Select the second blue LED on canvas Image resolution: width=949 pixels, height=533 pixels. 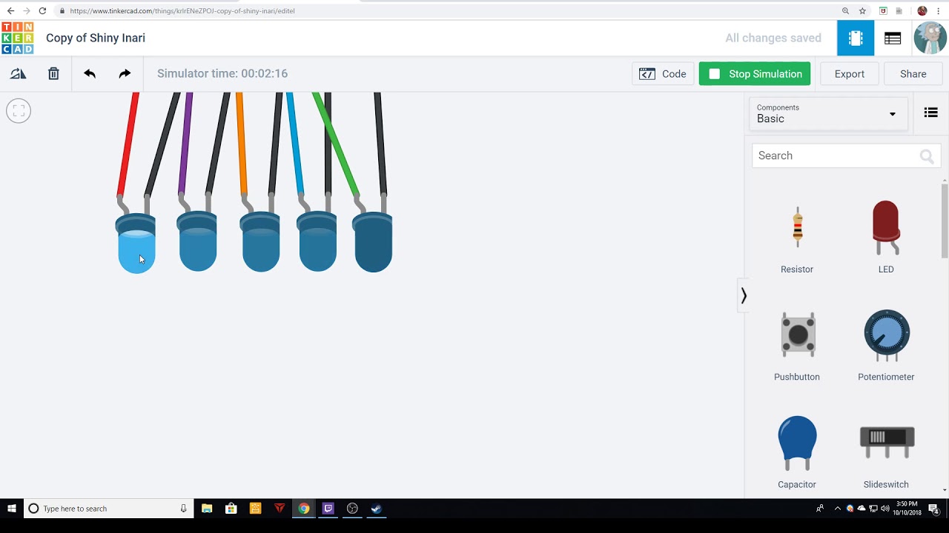[197, 241]
